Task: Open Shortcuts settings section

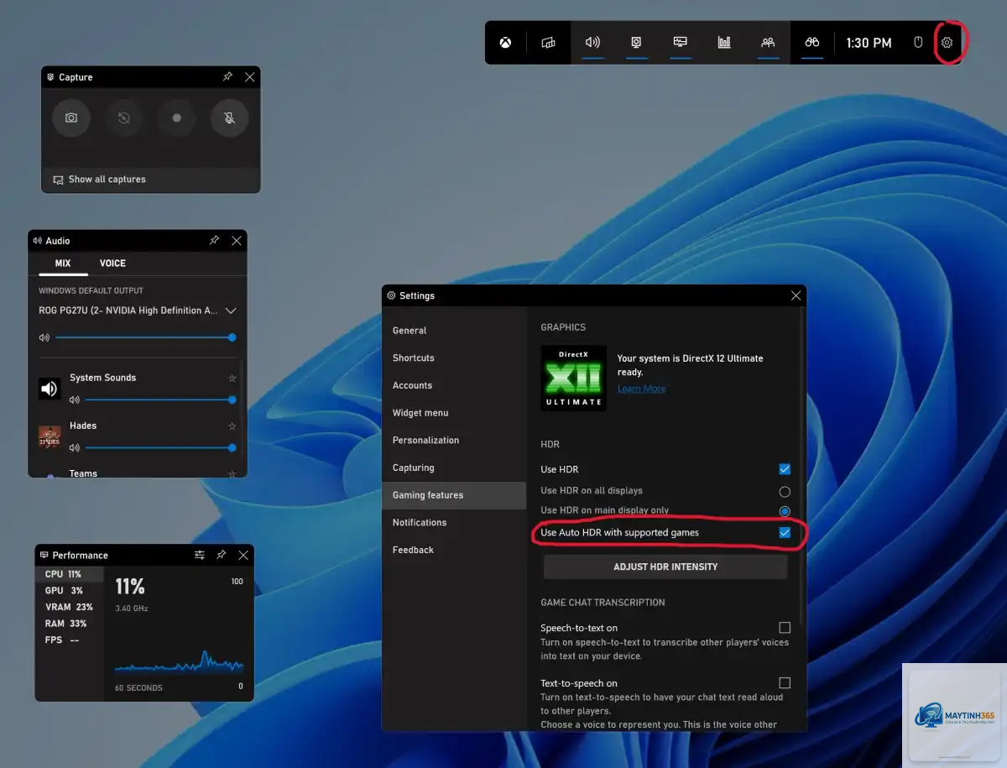Action: pyautogui.click(x=454, y=358)
